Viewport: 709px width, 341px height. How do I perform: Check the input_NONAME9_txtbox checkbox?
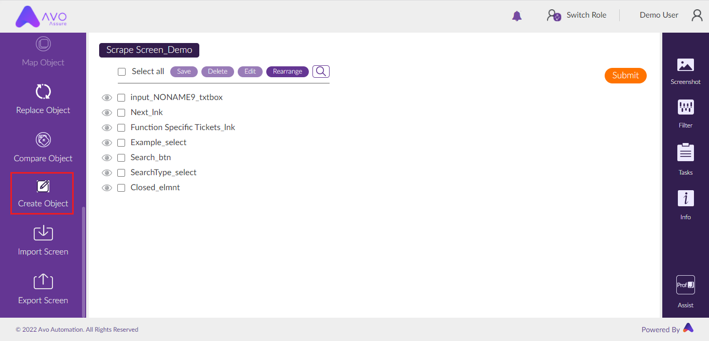pos(121,97)
